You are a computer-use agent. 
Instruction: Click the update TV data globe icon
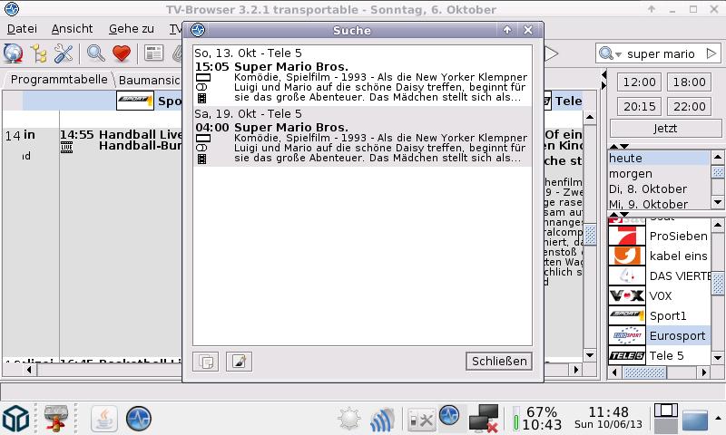coord(13,53)
